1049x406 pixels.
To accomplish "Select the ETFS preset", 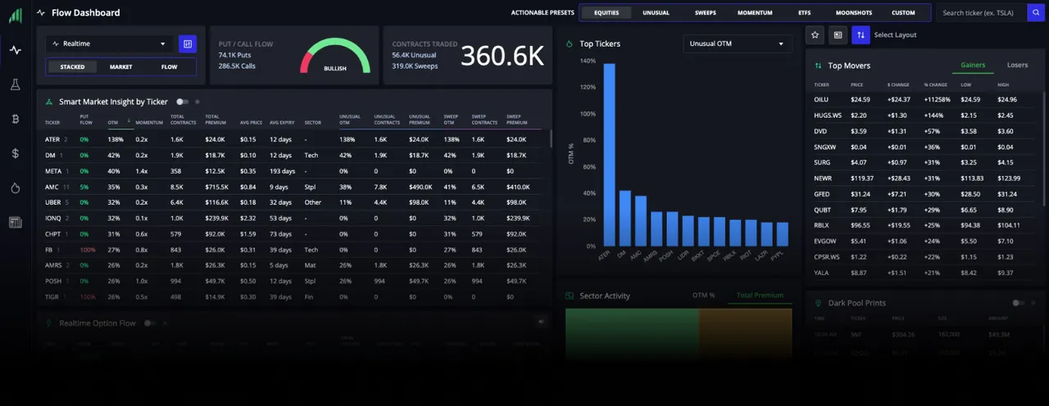I will tap(804, 13).
